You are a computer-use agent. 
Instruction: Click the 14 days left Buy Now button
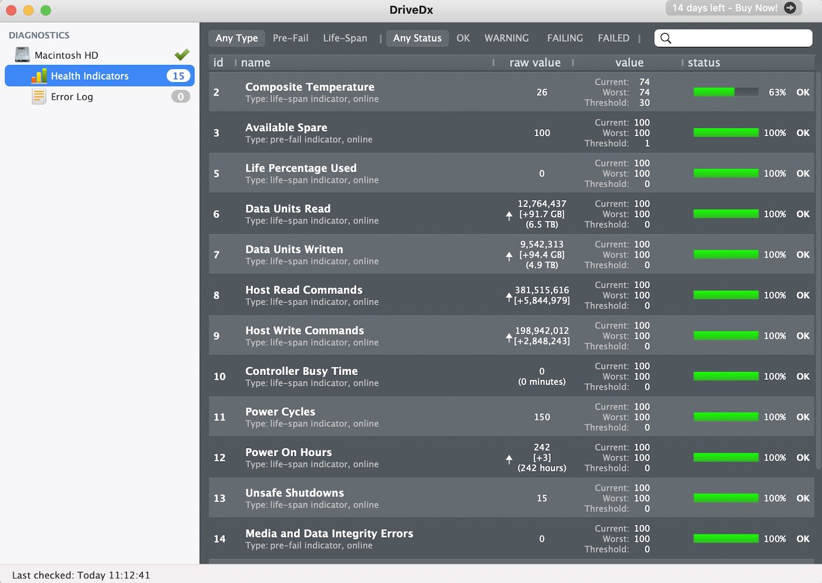725,8
